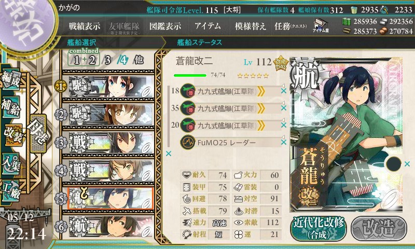Screen dimensions: 415x249
Task: Open 任務(クエスト) quest menu
Action: coord(290,26)
